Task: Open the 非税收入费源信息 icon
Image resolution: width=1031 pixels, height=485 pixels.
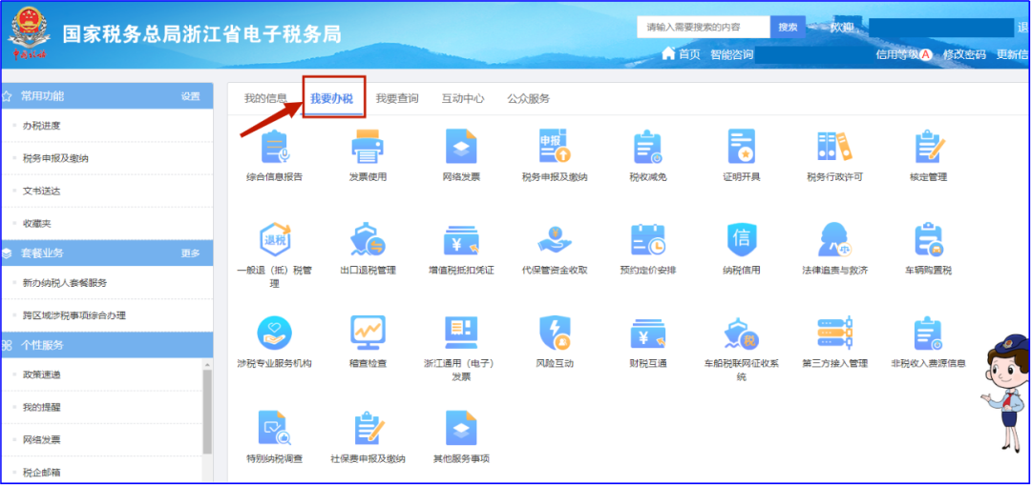Action: click(928, 333)
